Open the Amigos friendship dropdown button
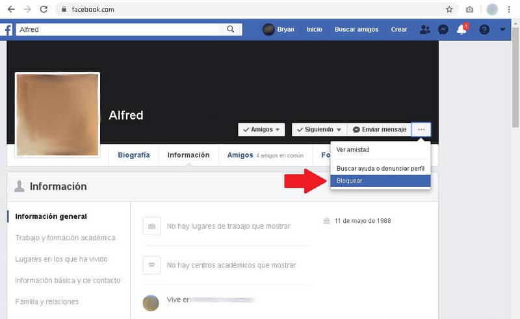Screen dimensions: 520x319 click(x=261, y=129)
